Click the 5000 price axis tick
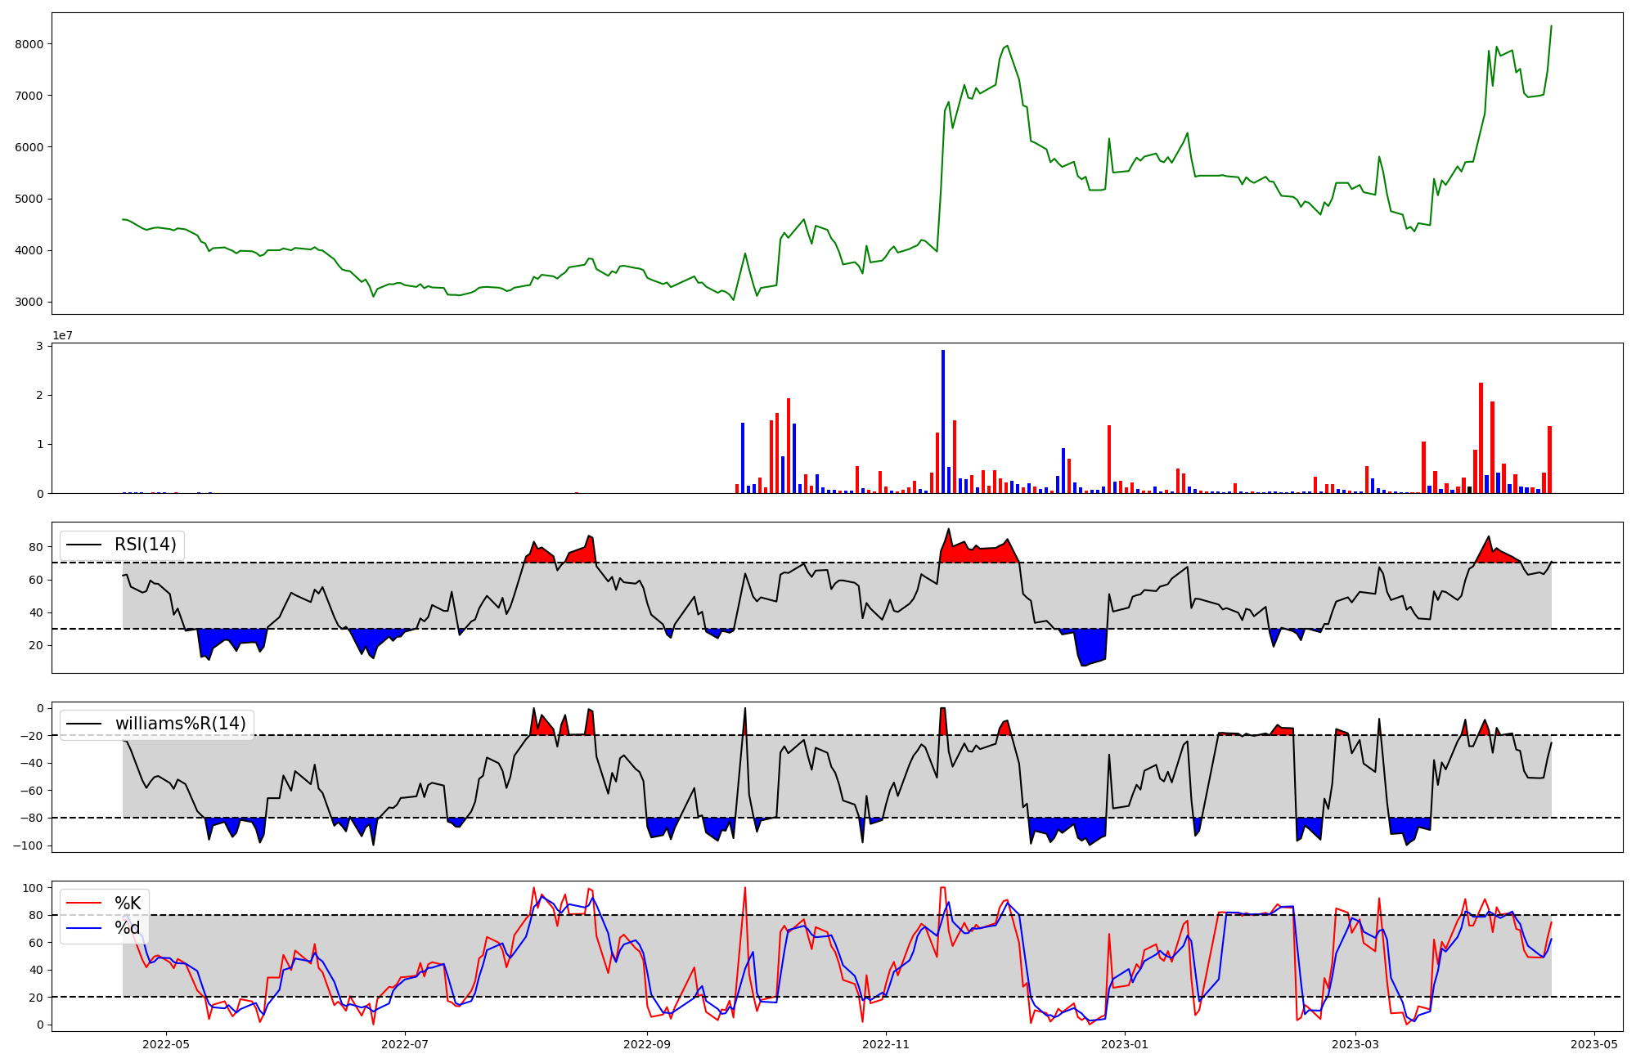Image resolution: width=1636 pixels, height=1063 pixels. pyautogui.click(x=29, y=199)
